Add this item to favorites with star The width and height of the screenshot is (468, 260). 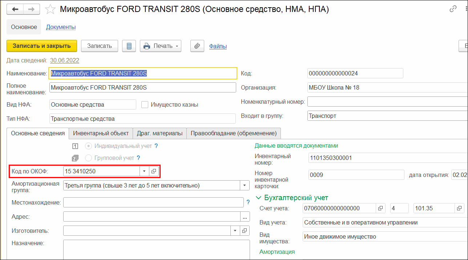50,9
